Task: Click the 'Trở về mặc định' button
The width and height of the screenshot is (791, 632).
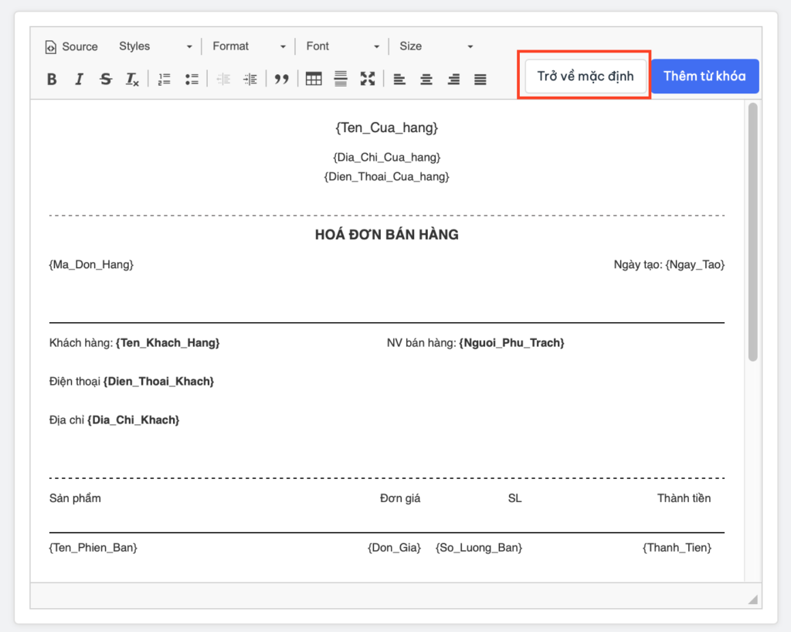Action: pos(585,76)
